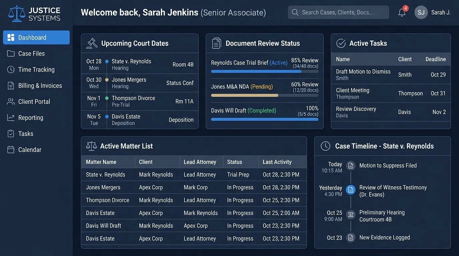This screenshot has height=256, width=459.
Task: Click the Reynolds Case Trial Brief progress bar
Action: click(265, 71)
